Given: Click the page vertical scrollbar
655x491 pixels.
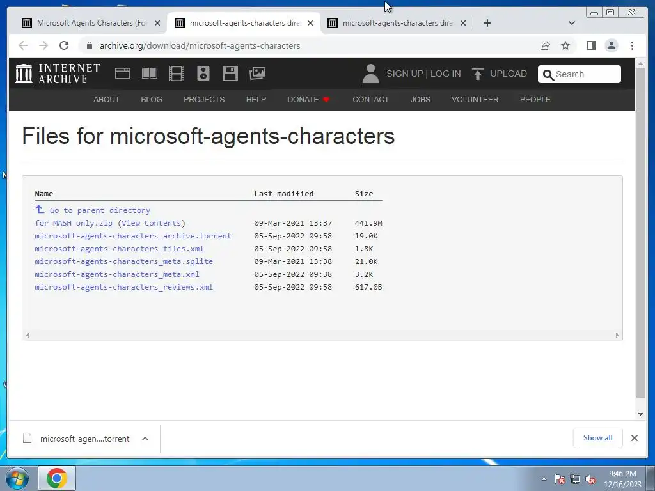Looking at the screenshot, I should 640,233.
